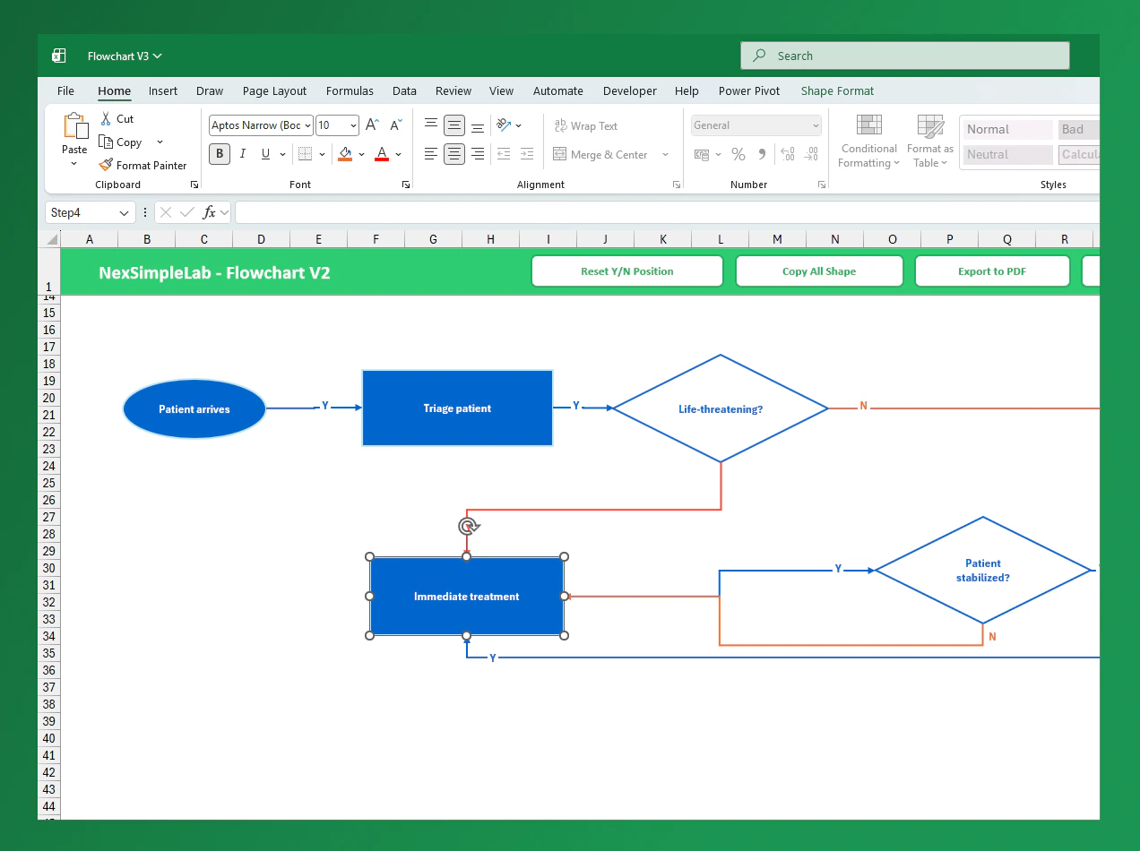The image size is (1140, 851).
Task: Click the Align Left icon
Action: [431, 154]
